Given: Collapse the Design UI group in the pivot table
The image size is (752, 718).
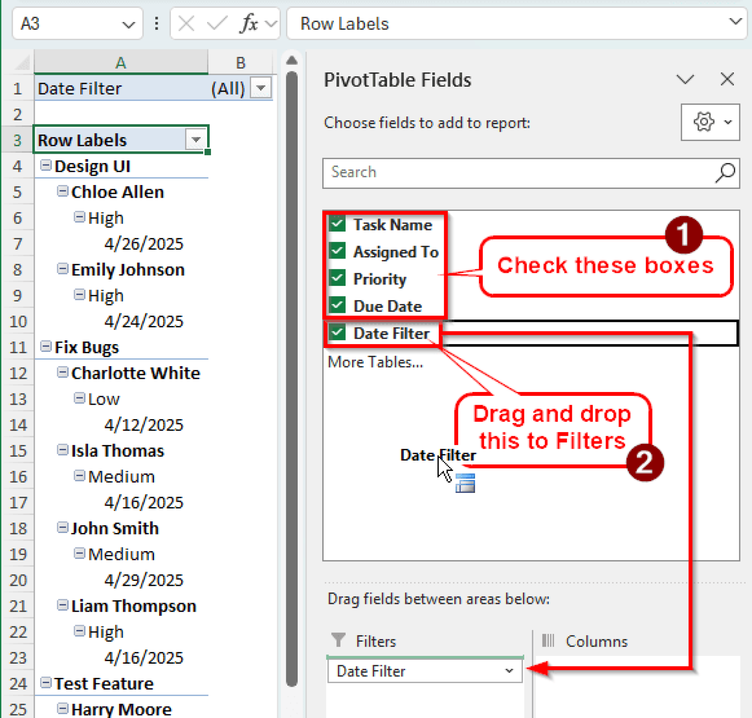Looking at the screenshot, I should (45, 165).
